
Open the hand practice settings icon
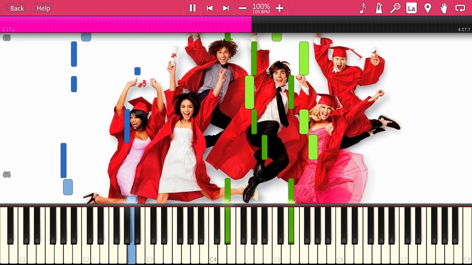[444, 8]
